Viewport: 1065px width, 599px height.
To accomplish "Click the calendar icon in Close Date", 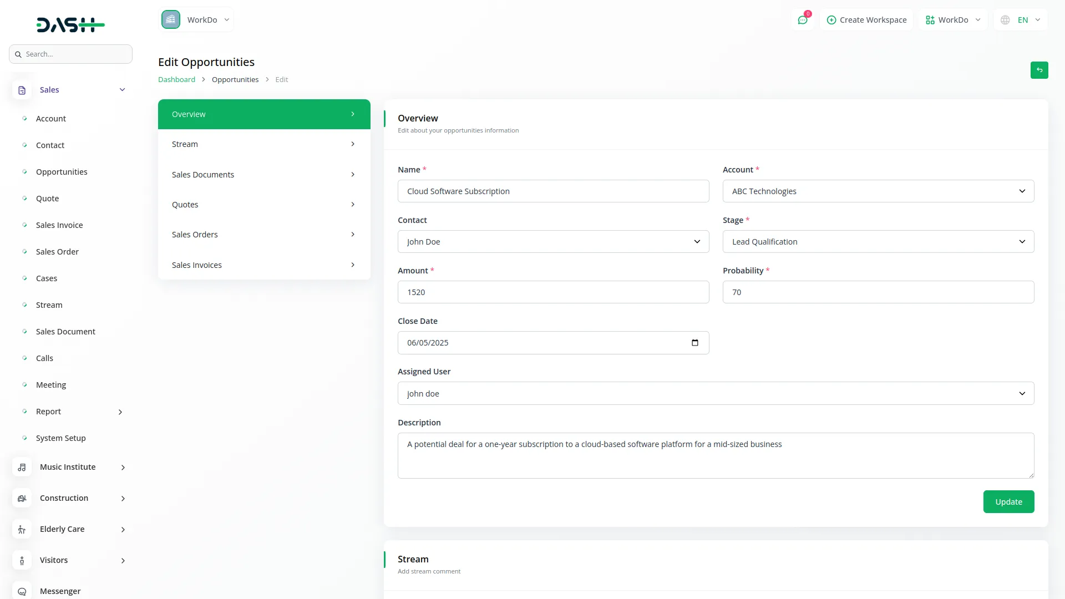I will pos(694,343).
